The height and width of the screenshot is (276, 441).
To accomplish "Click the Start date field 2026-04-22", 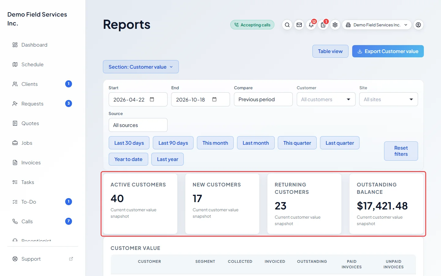I will click(x=138, y=99).
